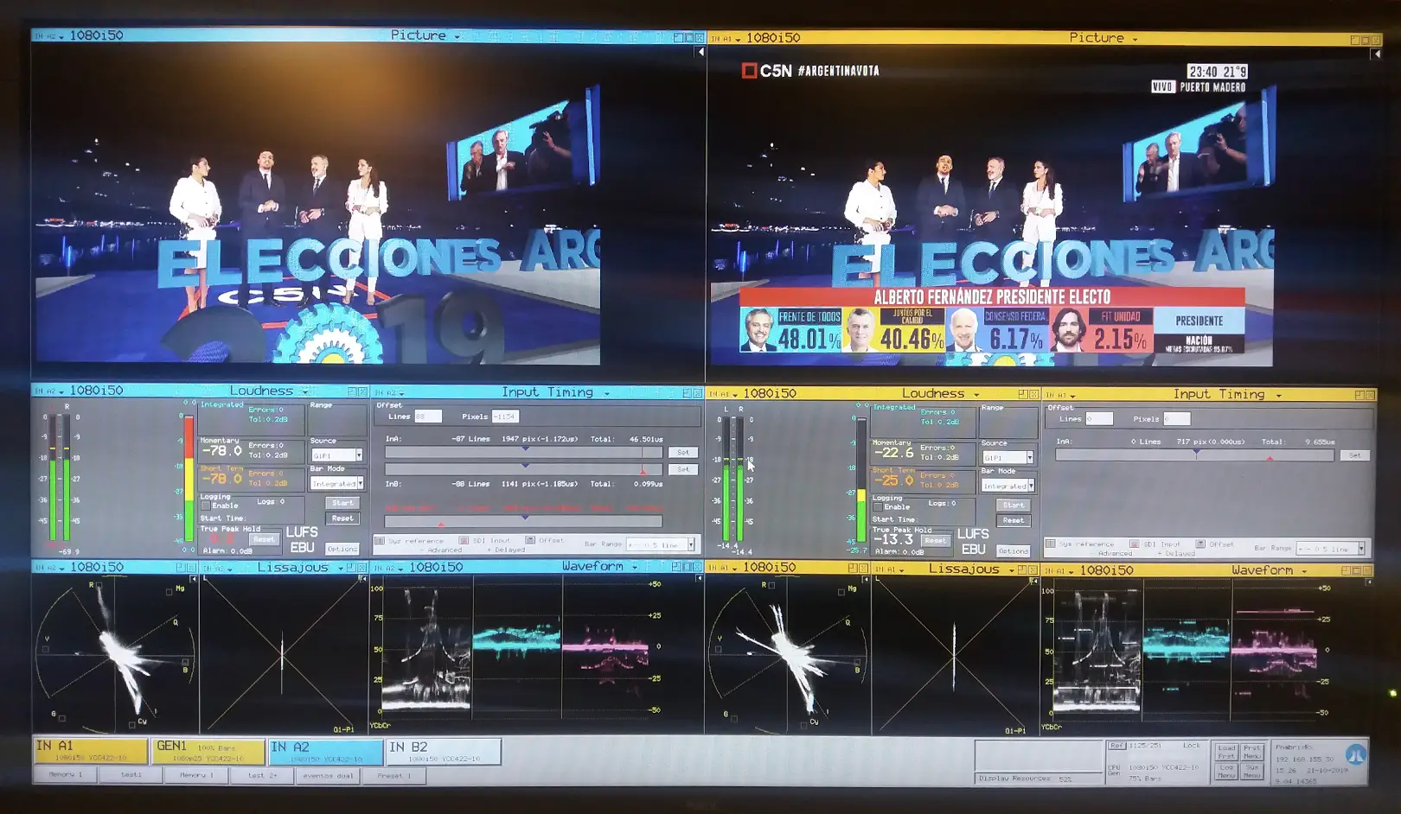Image resolution: width=1401 pixels, height=814 pixels.
Task: Click the Load Preset icon button
Action: coord(1225,751)
